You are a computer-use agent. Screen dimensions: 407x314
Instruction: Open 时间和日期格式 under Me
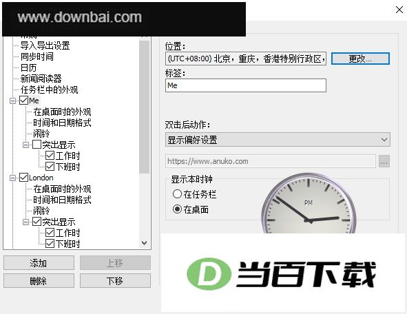pos(62,123)
